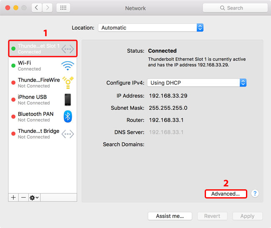Open the gear action menu
The width and height of the screenshot is (271, 228).
34,197
